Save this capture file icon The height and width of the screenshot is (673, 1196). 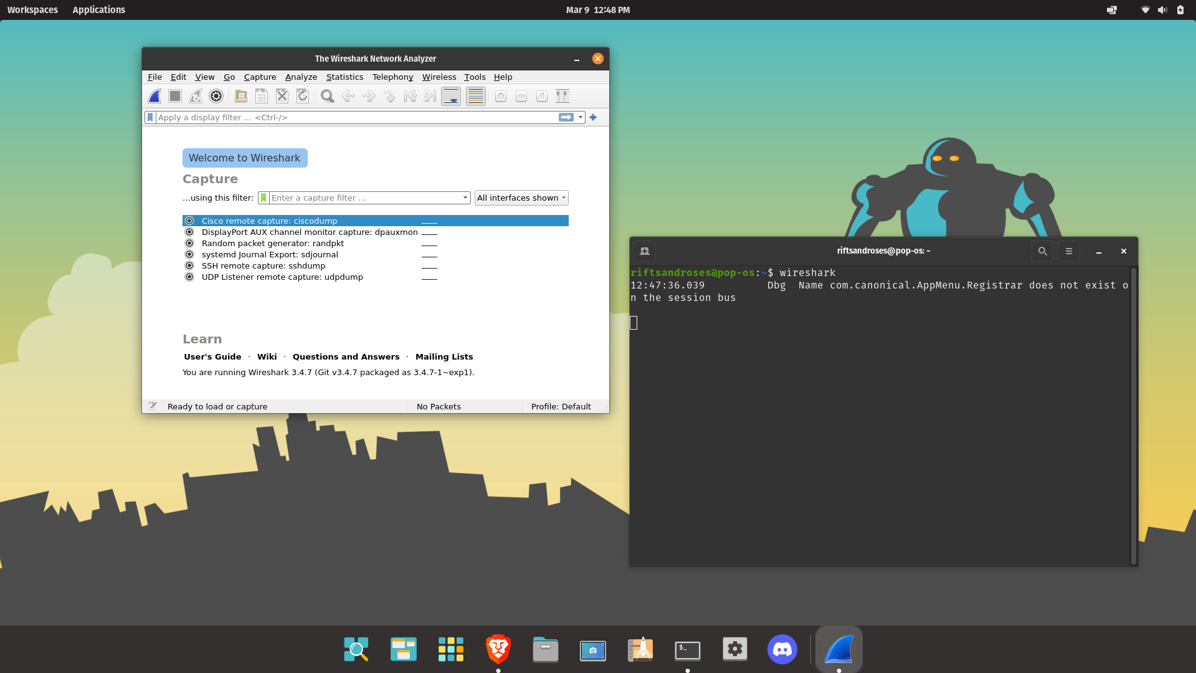[x=262, y=96]
